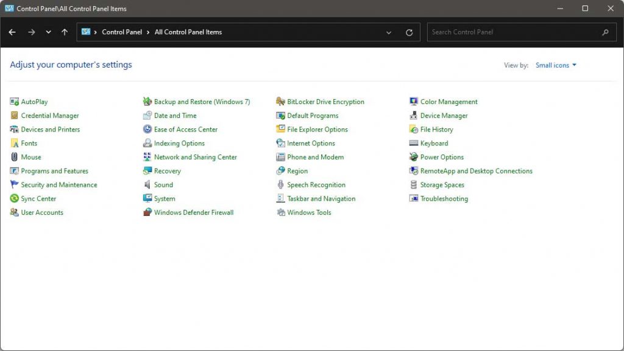This screenshot has width=624, height=351.
Task: Expand chevron after Control Panel breadcrumb
Action: [148, 32]
